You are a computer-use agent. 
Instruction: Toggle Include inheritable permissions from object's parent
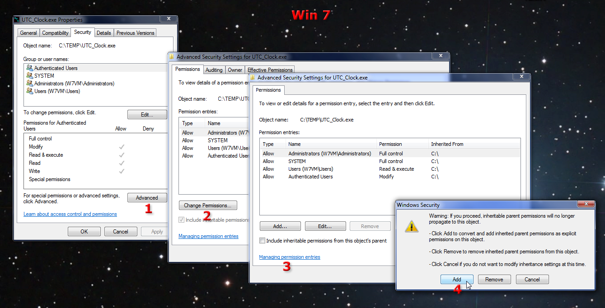point(263,241)
